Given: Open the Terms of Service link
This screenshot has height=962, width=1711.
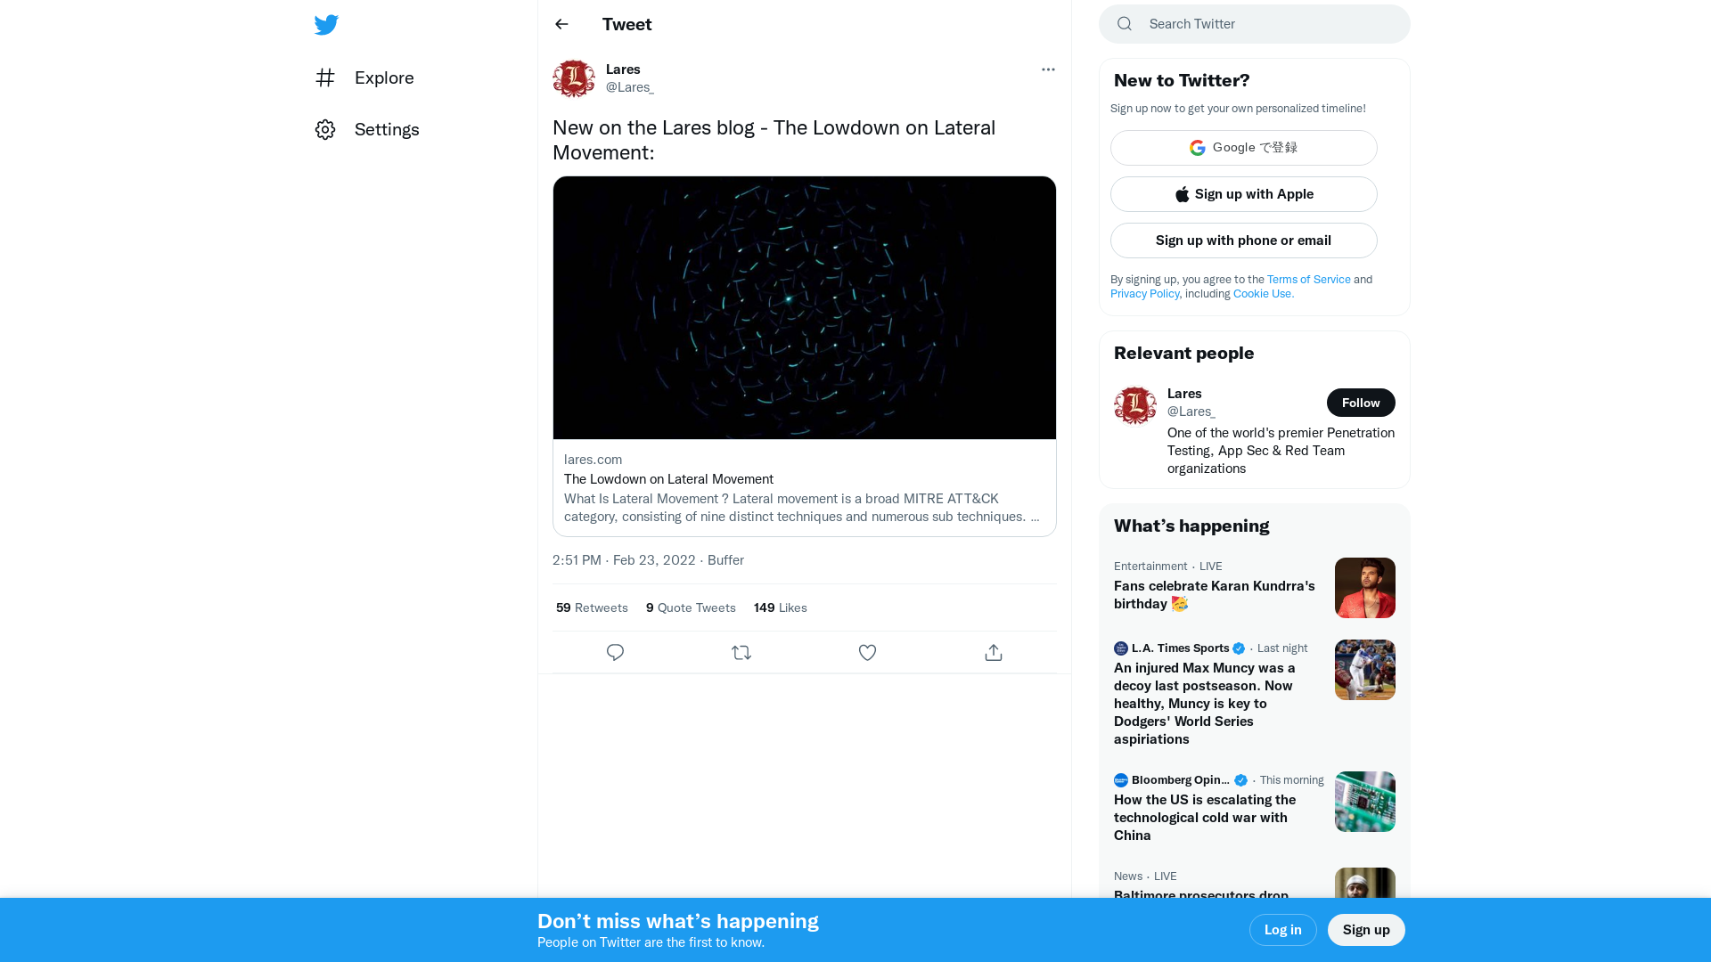Looking at the screenshot, I should (x=1309, y=280).
